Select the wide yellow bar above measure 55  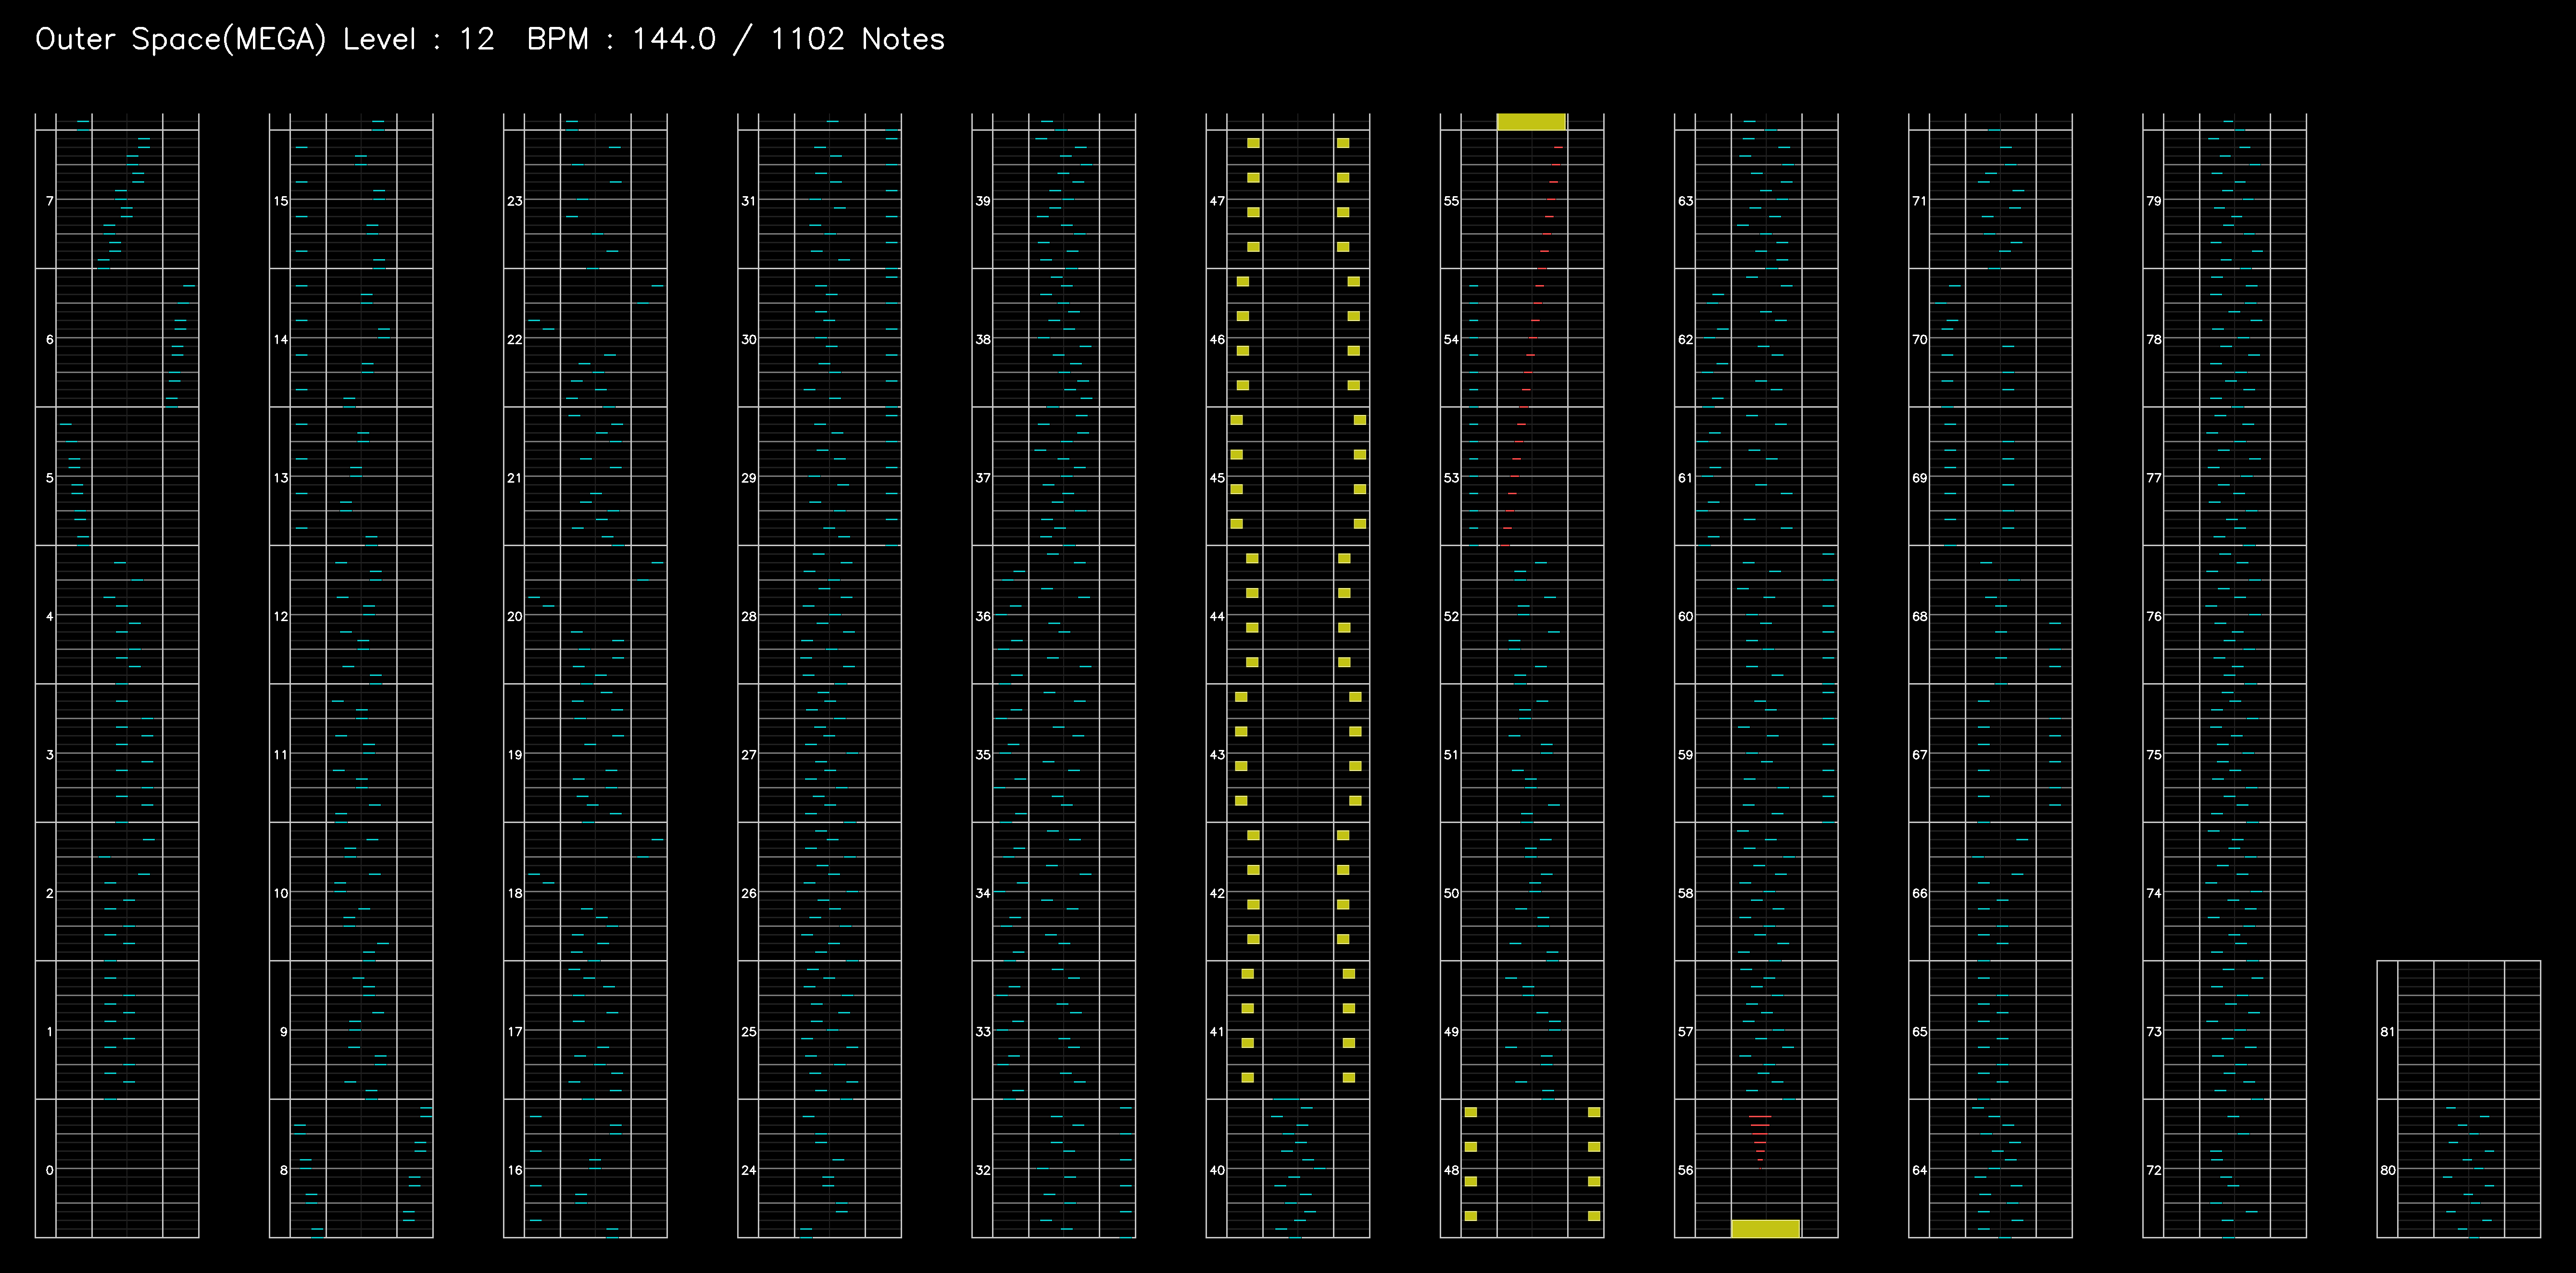pyautogui.click(x=1531, y=122)
